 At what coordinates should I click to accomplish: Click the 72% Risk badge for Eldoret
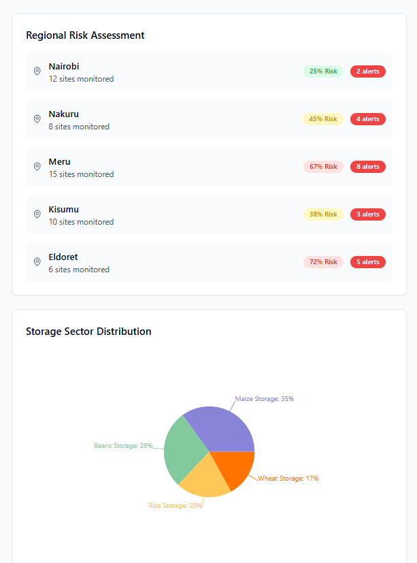pos(323,262)
